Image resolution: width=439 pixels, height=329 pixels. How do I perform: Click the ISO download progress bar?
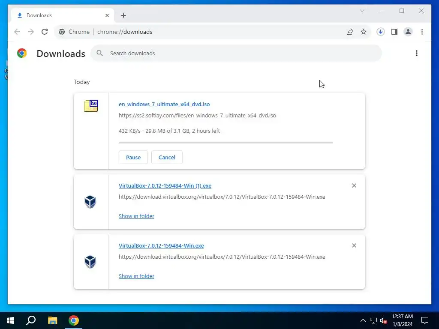[x=226, y=143]
